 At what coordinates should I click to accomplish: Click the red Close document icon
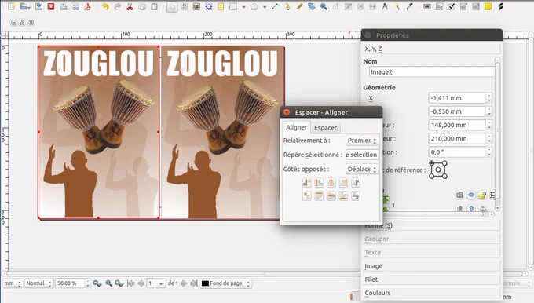point(51,6)
